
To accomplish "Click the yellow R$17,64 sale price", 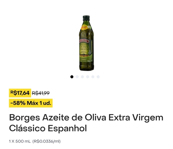I will (x=20, y=93).
